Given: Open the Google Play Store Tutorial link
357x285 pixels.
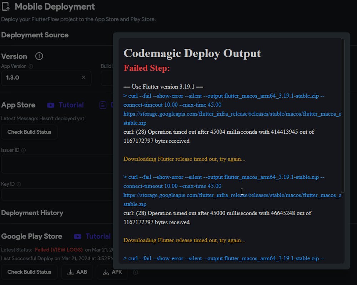Looking at the screenshot, I should click(98, 236).
